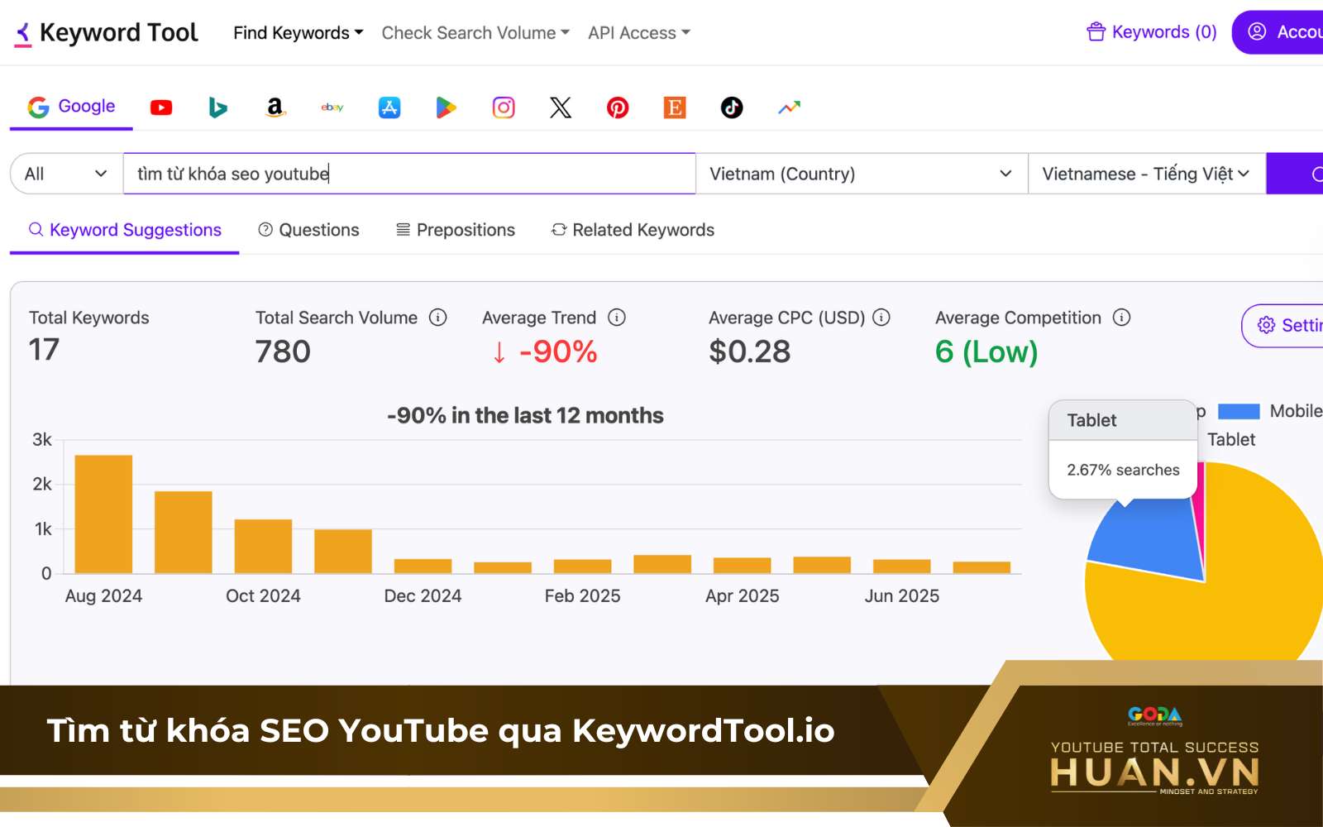This screenshot has width=1323, height=827.
Task: Click the Aug 2024 bar in chart
Action: point(103,514)
